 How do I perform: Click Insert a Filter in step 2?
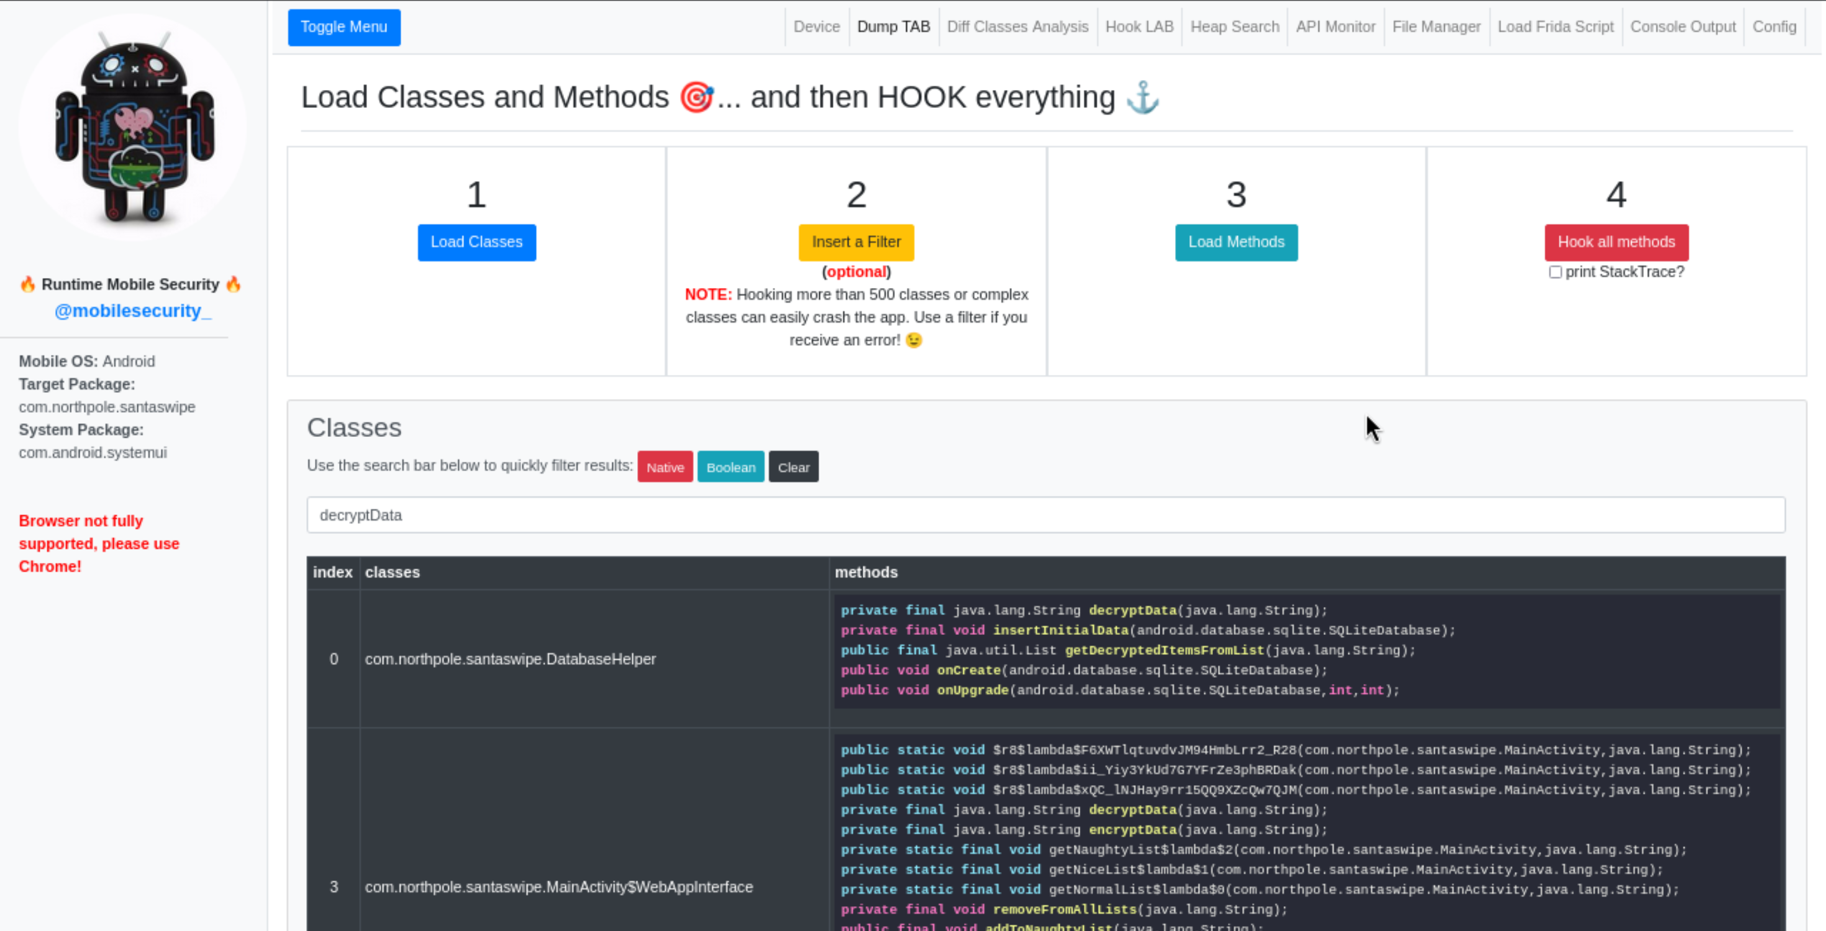(856, 242)
